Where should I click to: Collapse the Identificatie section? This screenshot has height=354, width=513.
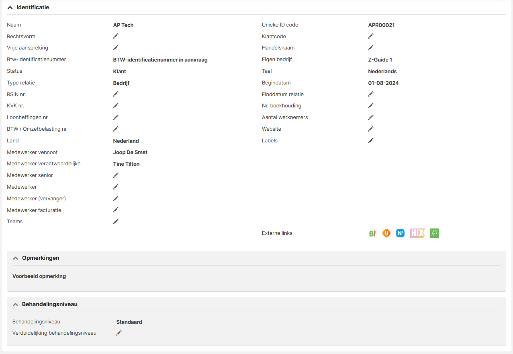pyautogui.click(x=10, y=8)
